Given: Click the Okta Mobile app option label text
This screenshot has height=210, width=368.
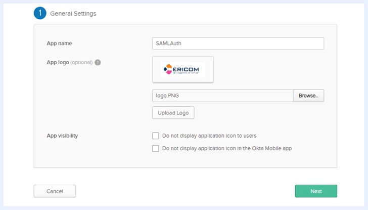Looking at the screenshot, I should [x=227, y=149].
